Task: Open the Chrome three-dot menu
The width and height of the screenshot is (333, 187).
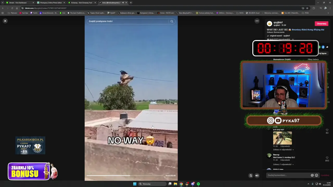Action: pyautogui.click(x=330, y=8)
